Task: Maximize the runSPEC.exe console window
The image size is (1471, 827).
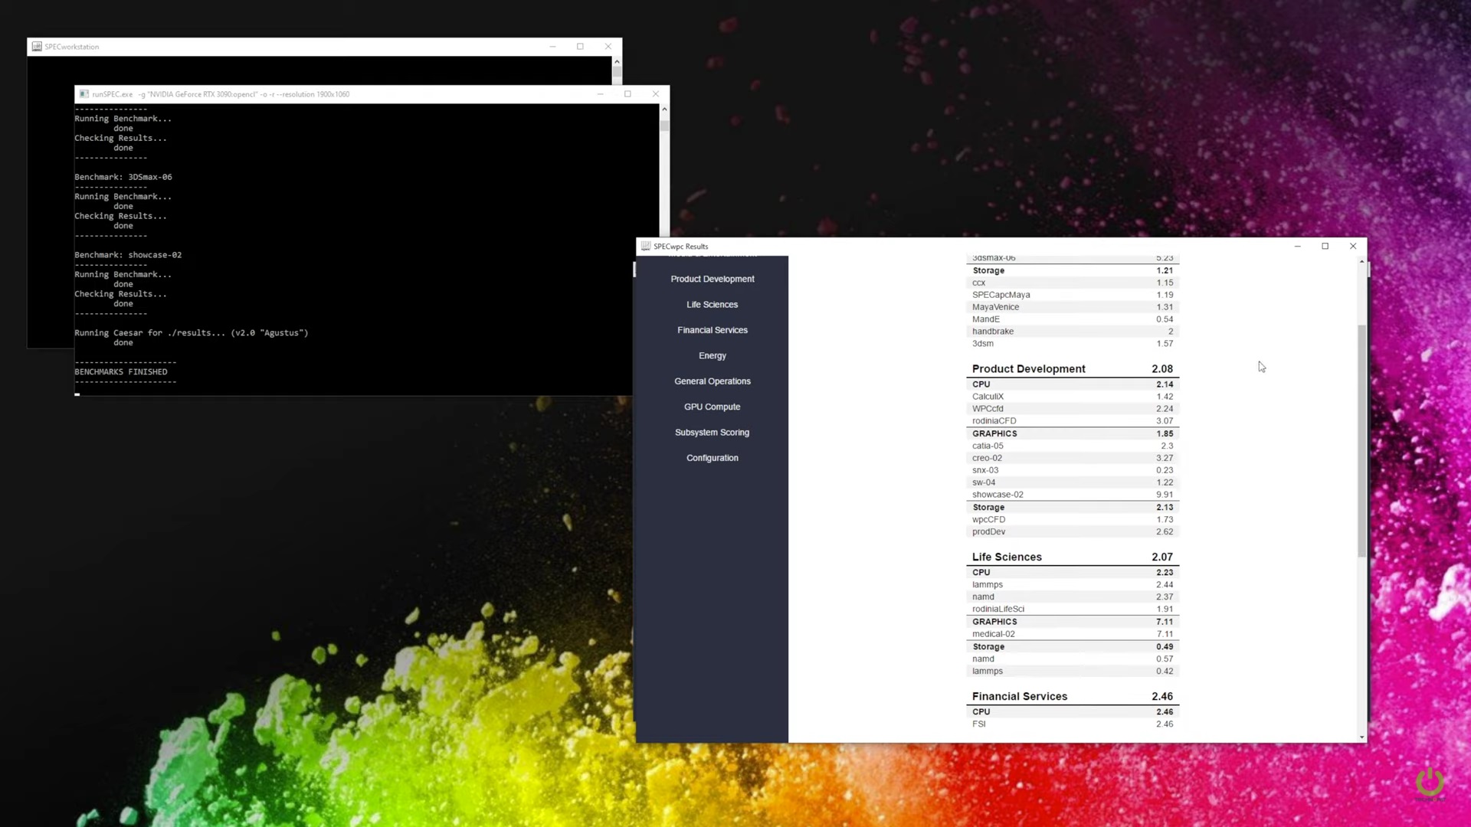Action: point(627,94)
